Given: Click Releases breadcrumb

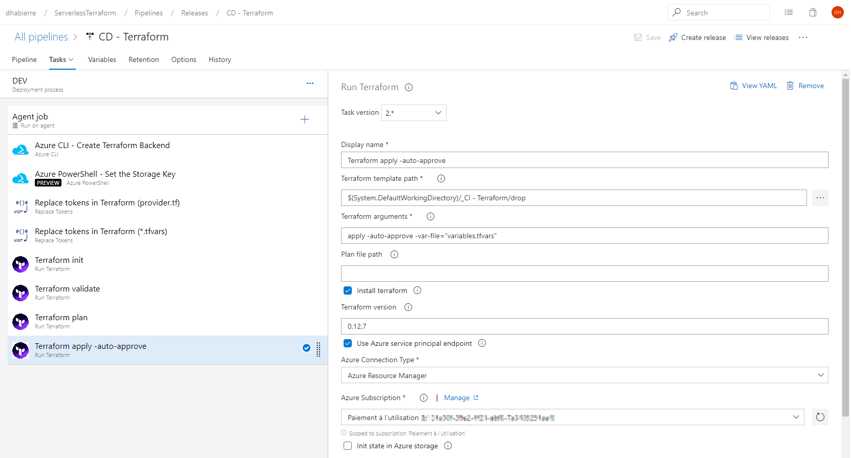Looking at the screenshot, I should point(195,13).
